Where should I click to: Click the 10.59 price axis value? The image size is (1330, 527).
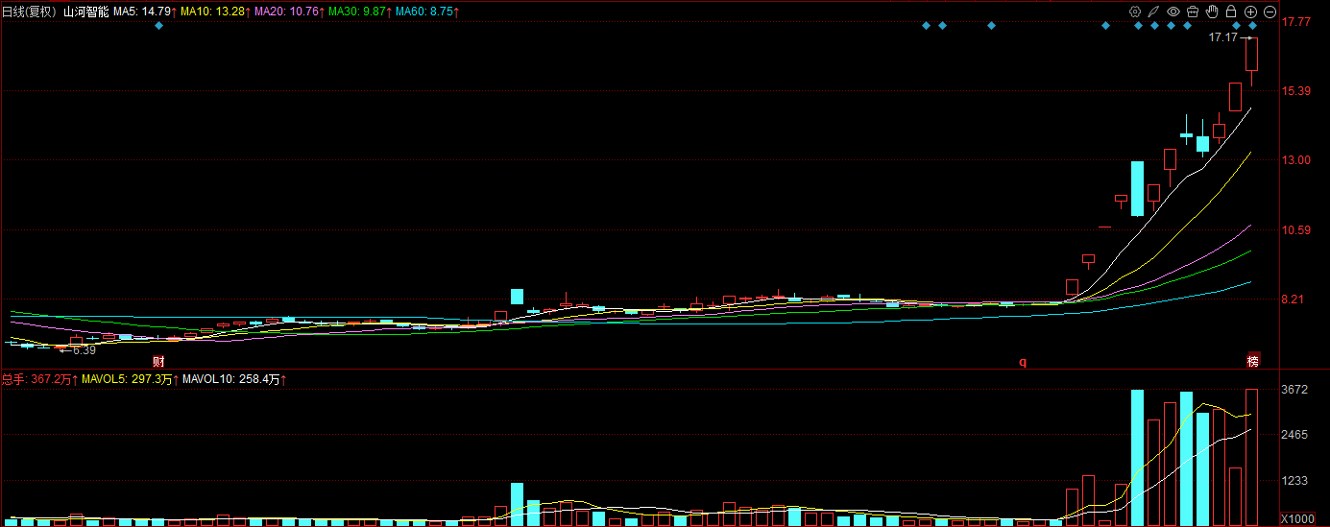[1296, 229]
